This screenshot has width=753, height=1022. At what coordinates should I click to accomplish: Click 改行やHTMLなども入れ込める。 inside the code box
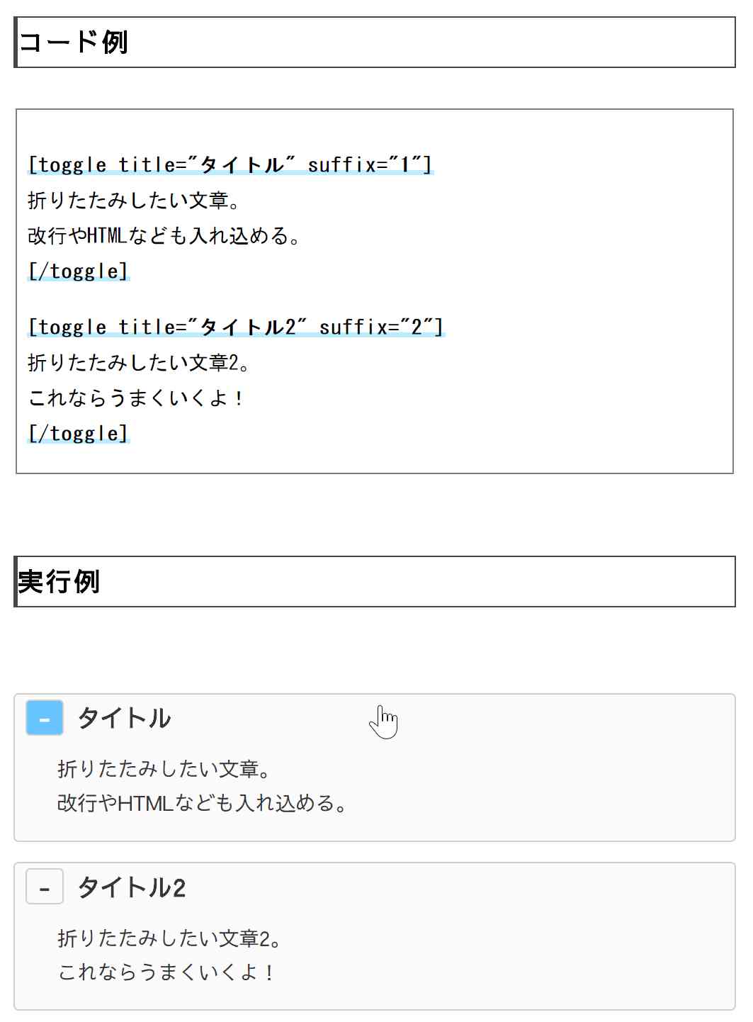[x=164, y=236]
